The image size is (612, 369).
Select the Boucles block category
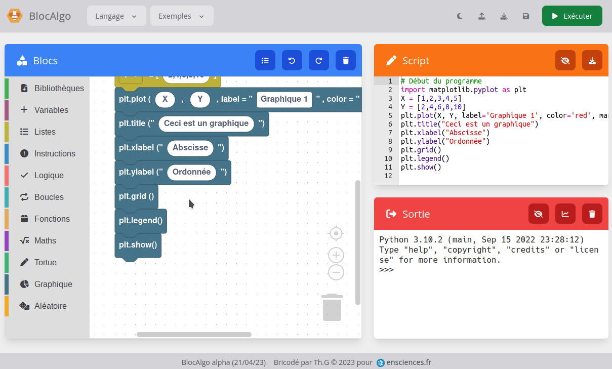pos(49,197)
